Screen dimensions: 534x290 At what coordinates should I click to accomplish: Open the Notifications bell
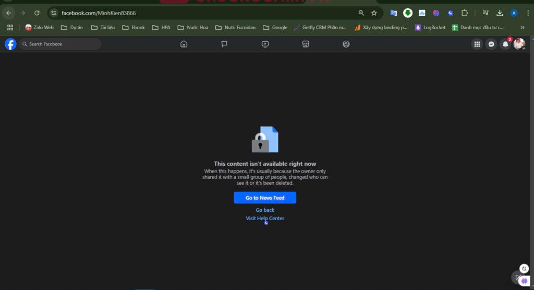pyautogui.click(x=505, y=44)
